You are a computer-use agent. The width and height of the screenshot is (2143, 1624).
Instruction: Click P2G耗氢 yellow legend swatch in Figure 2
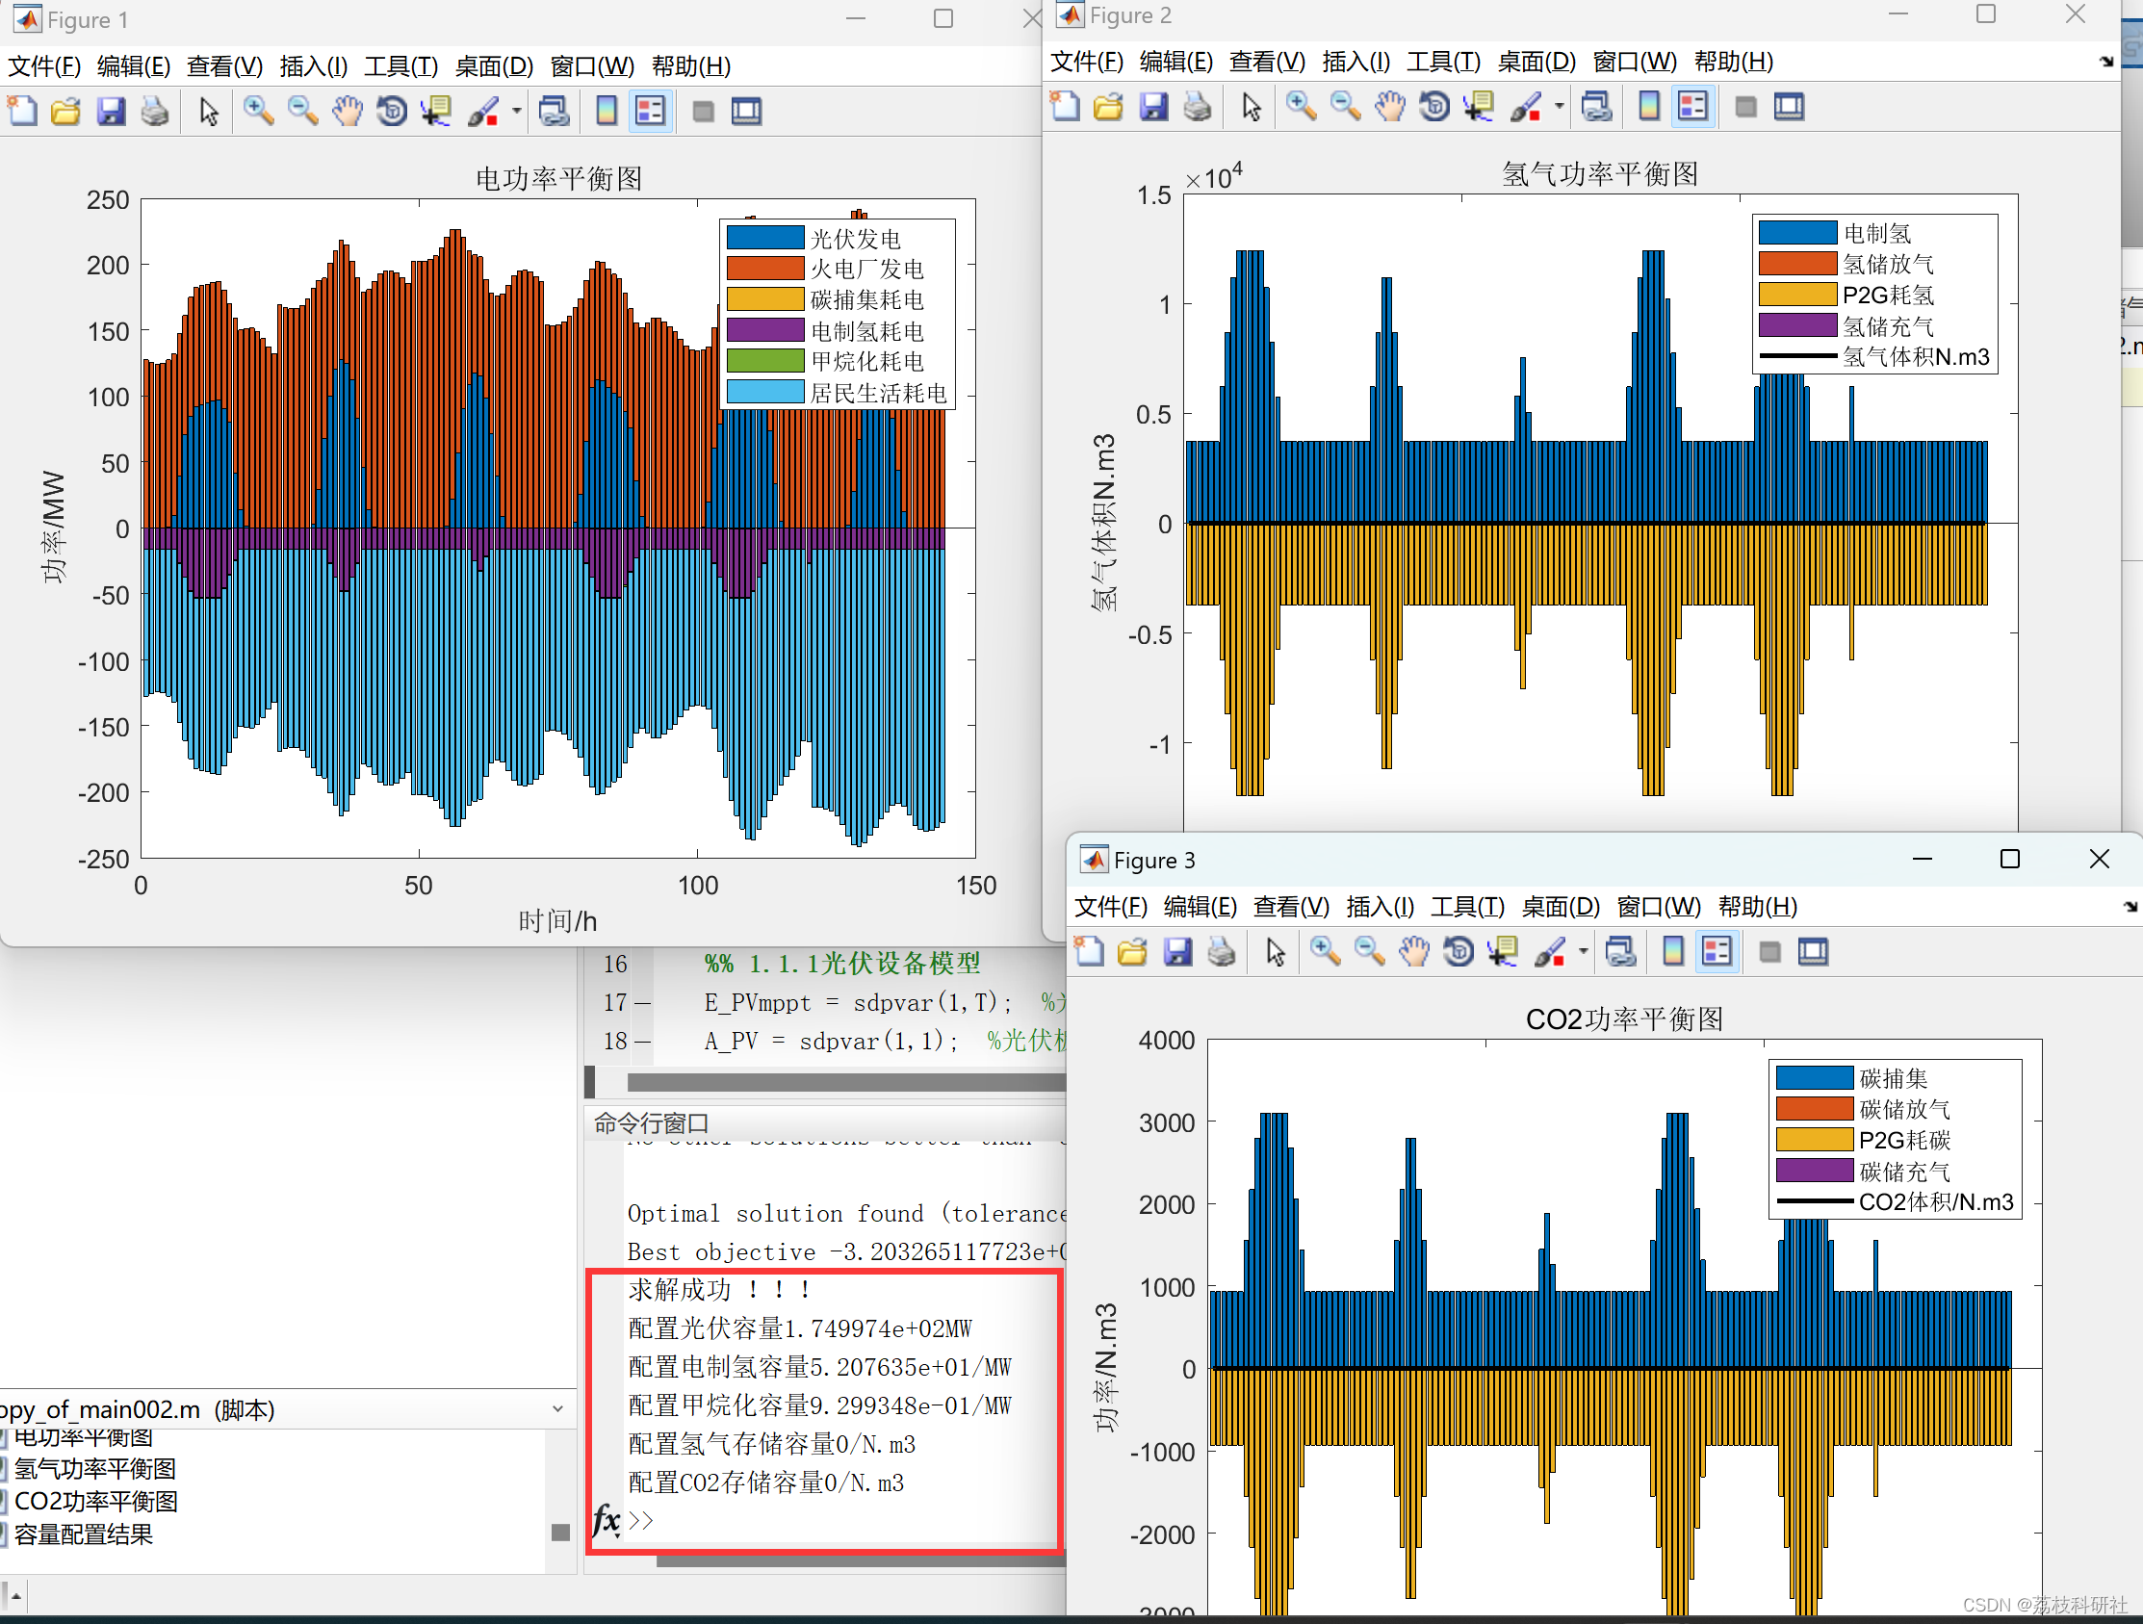1798,294
